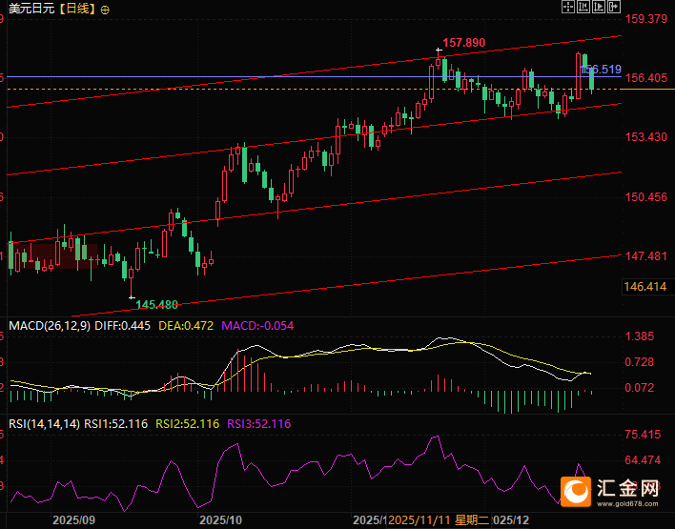Click the 75.415 RSI axis value
The width and height of the screenshot is (675, 529).
tap(643, 435)
